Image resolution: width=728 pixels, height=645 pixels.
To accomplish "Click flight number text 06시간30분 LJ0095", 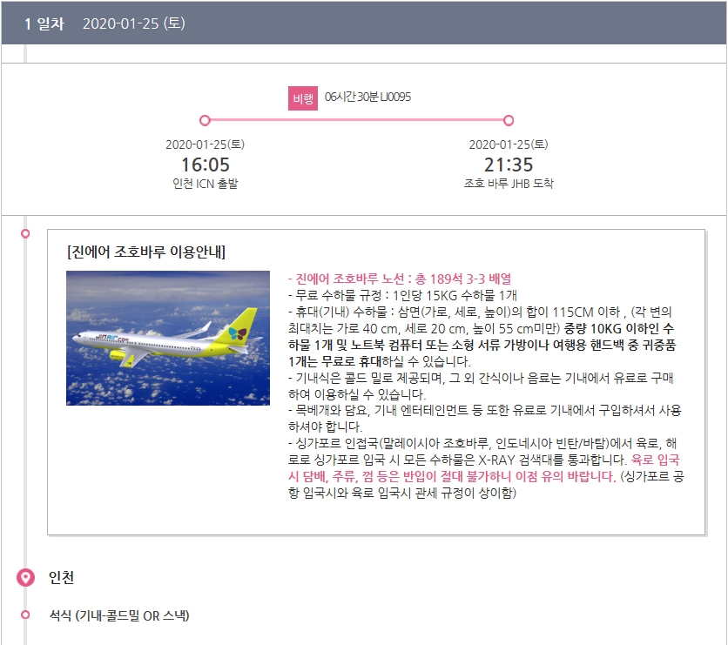I will [367, 97].
